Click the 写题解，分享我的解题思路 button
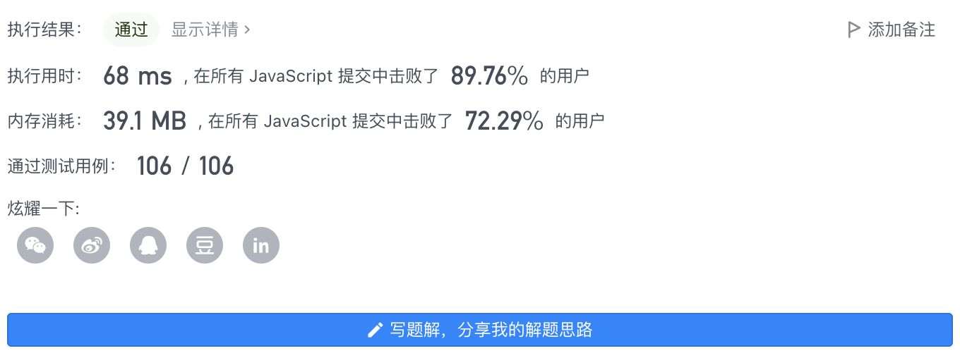960x358 pixels. [480, 330]
